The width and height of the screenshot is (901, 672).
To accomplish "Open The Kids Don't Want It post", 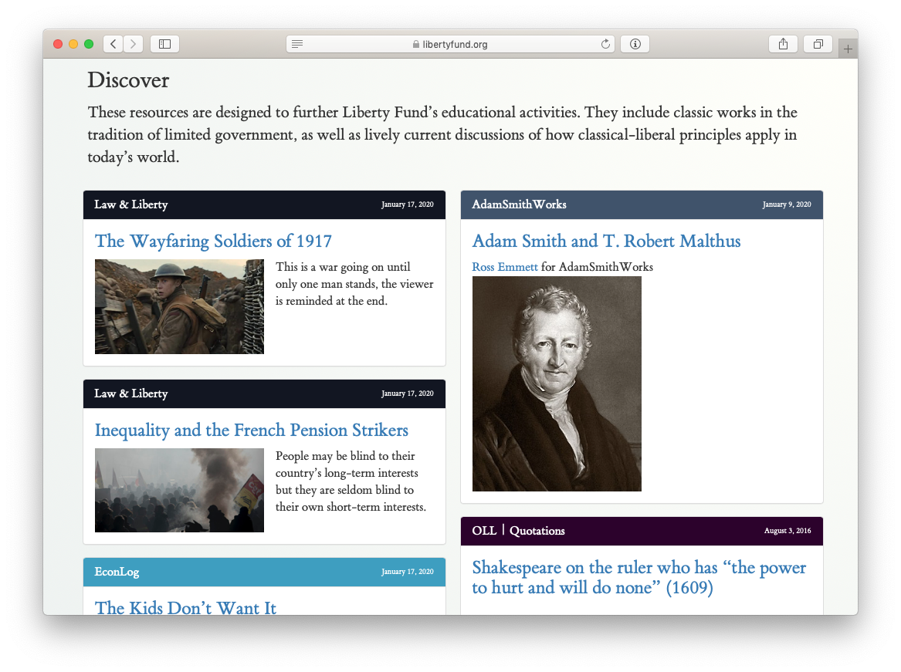I will point(185,608).
